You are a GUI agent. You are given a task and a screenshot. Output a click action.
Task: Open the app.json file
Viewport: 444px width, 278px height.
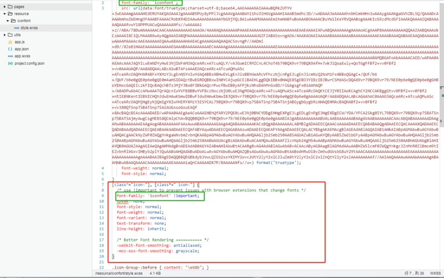(x=22, y=49)
